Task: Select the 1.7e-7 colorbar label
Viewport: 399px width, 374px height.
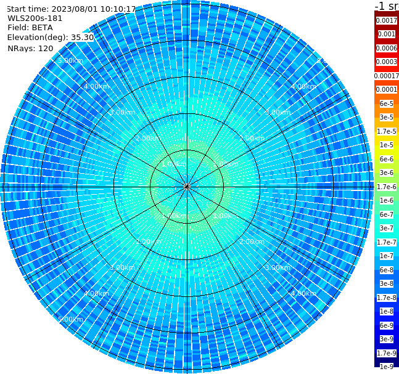Action: (x=387, y=242)
